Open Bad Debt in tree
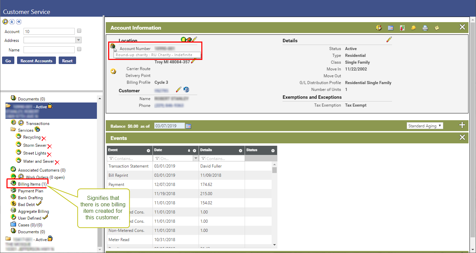476x253 pixels. click(x=27, y=205)
